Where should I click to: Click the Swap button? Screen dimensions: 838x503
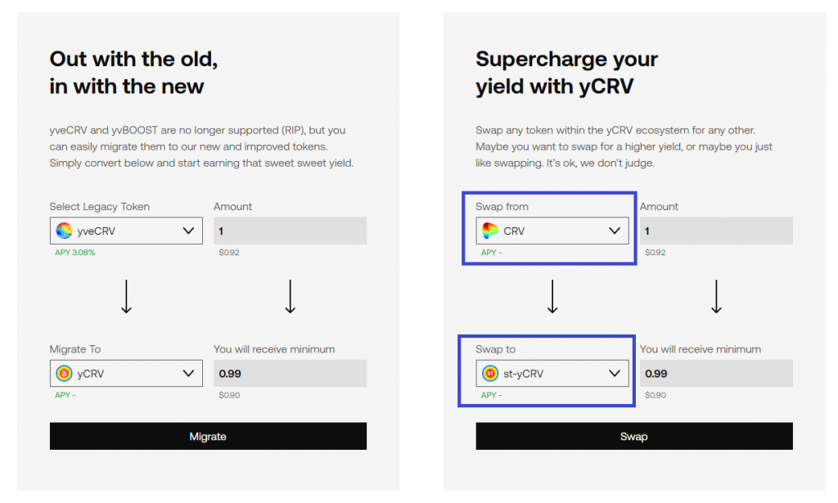point(634,436)
